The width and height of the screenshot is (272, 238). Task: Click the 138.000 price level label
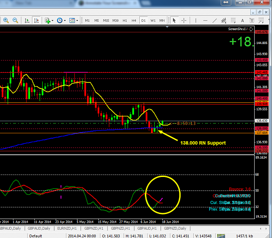[x=262, y=129]
